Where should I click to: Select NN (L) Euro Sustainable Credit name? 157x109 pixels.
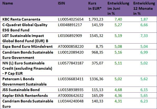pos(27,68)
